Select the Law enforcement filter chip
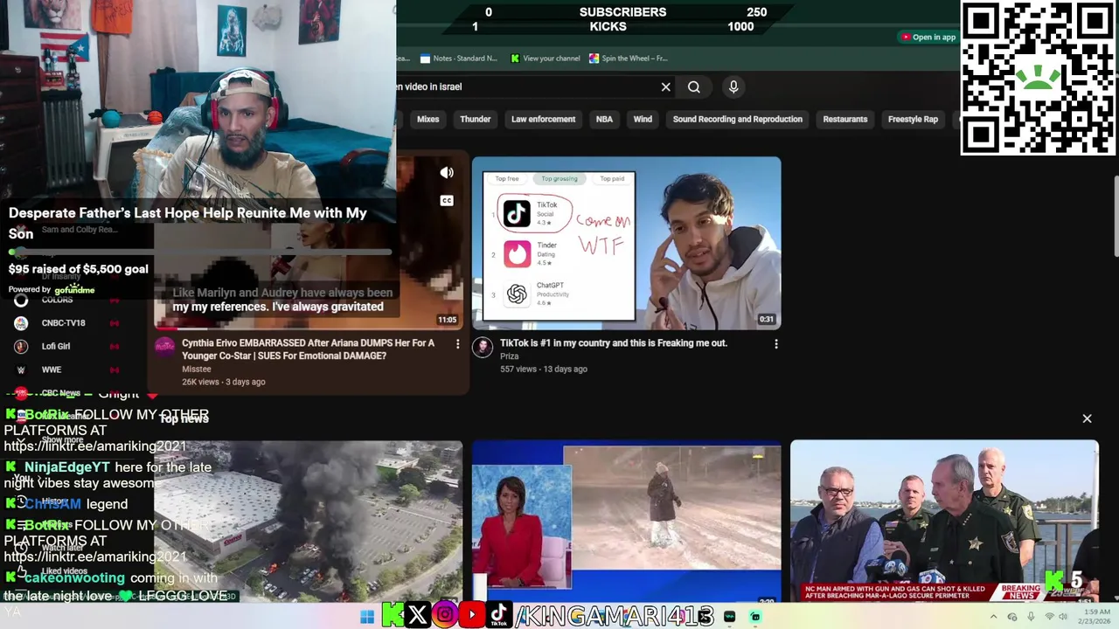1119x629 pixels. point(543,119)
